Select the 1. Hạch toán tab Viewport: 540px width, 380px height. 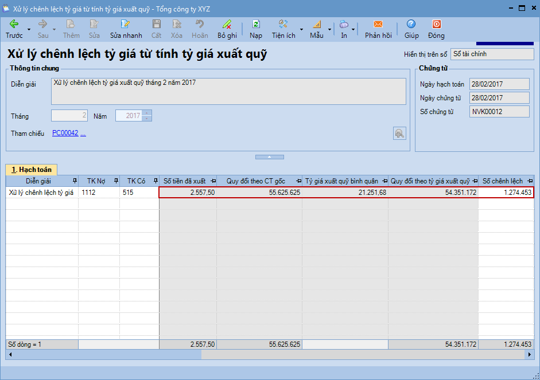32,170
